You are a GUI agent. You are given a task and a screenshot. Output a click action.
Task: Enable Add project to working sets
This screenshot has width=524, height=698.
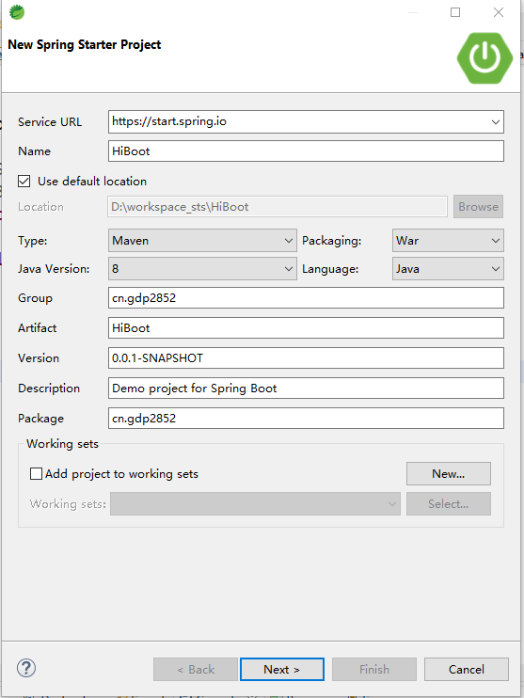(x=36, y=474)
